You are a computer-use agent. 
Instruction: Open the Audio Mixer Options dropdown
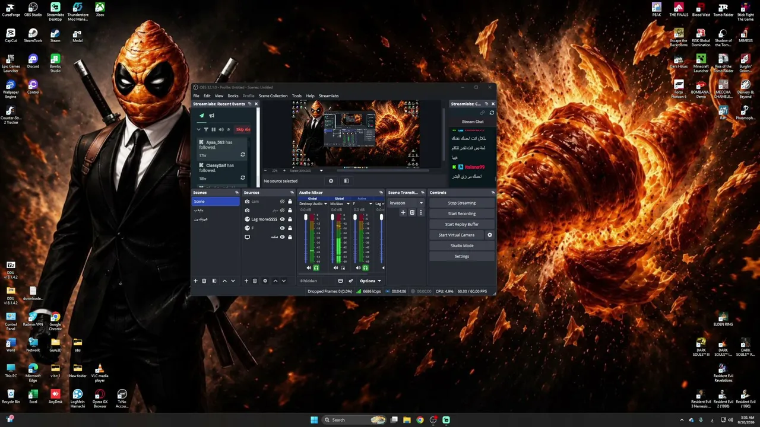tap(370, 281)
